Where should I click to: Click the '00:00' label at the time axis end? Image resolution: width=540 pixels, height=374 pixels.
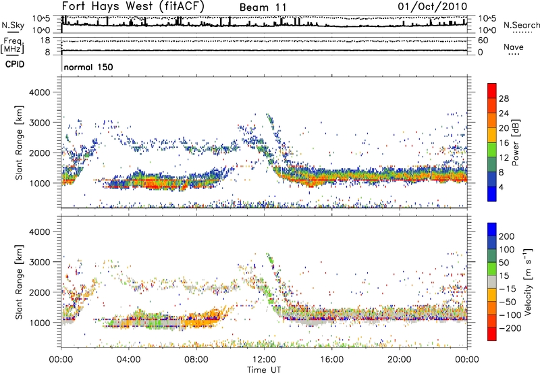(x=467, y=360)
